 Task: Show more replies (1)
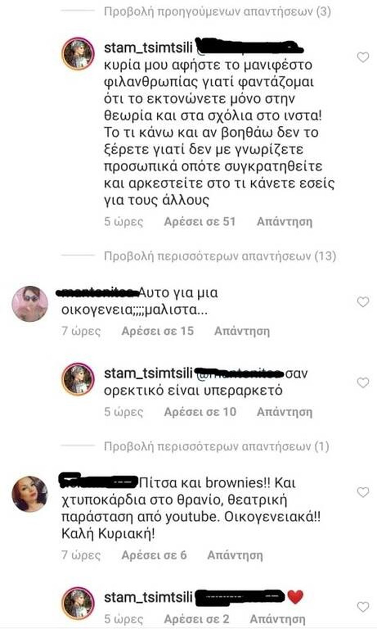pyautogui.click(x=216, y=446)
